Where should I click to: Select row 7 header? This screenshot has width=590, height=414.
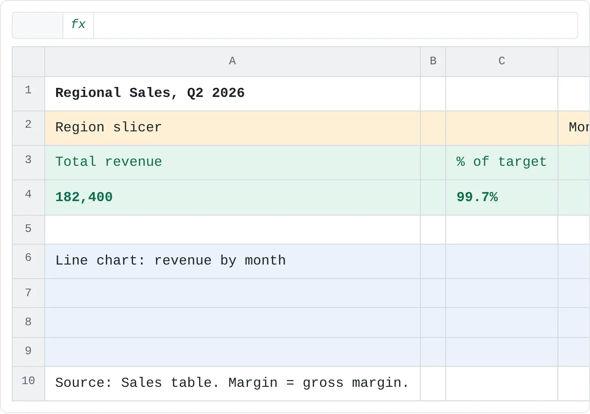click(x=29, y=293)
